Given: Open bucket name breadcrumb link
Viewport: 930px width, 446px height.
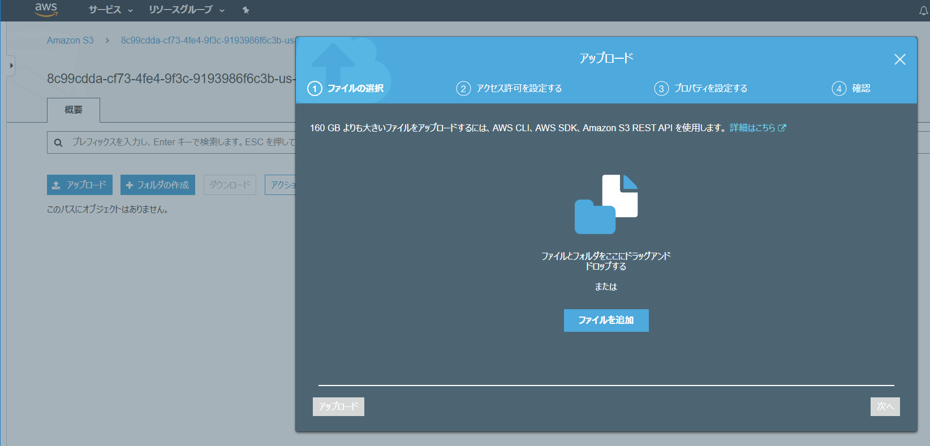Looking at the screenshot, I should 208,40.
